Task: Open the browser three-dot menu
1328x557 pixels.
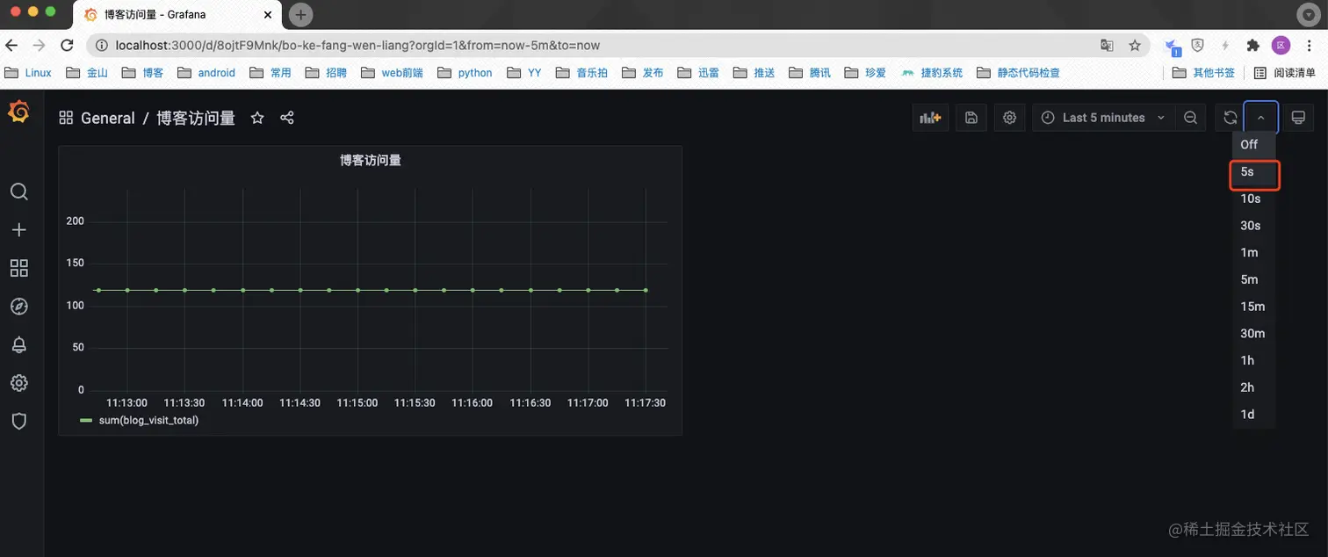Action: (x=1309, y=45)
